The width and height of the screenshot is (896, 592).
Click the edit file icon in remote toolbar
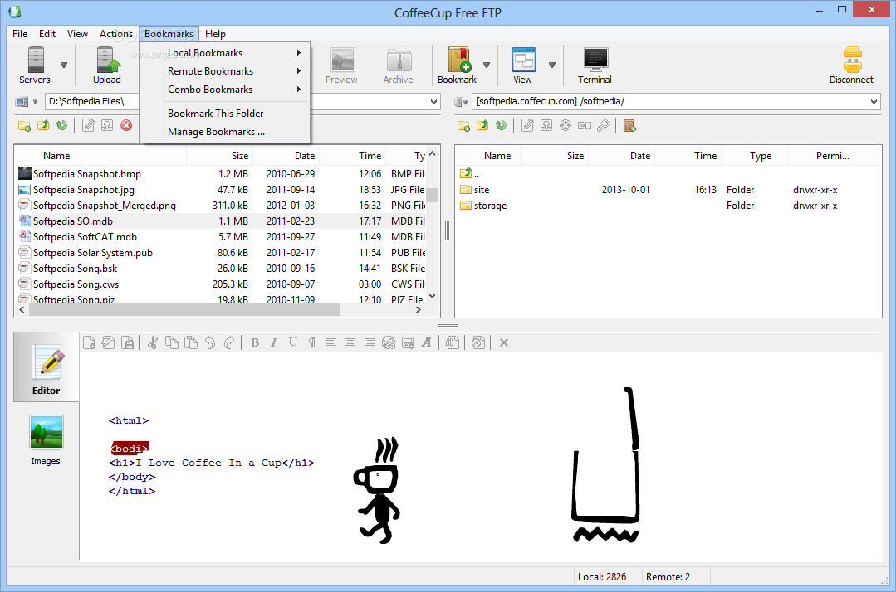[527, 125]
